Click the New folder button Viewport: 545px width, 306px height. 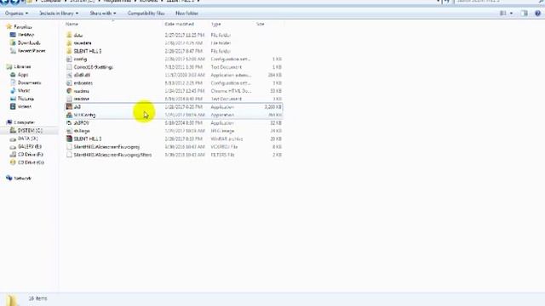[x=186, y=14]
